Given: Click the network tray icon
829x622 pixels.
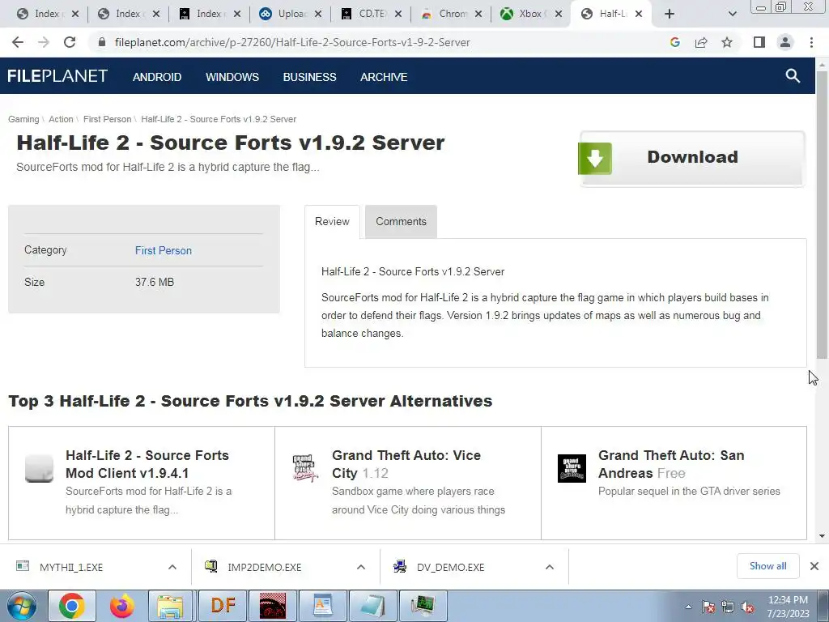Looking at the screenshot, I should (728, 607).
